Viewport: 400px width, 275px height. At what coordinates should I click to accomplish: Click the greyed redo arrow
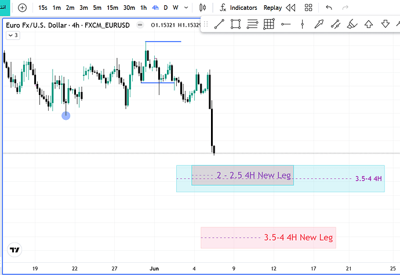(345, 8)
